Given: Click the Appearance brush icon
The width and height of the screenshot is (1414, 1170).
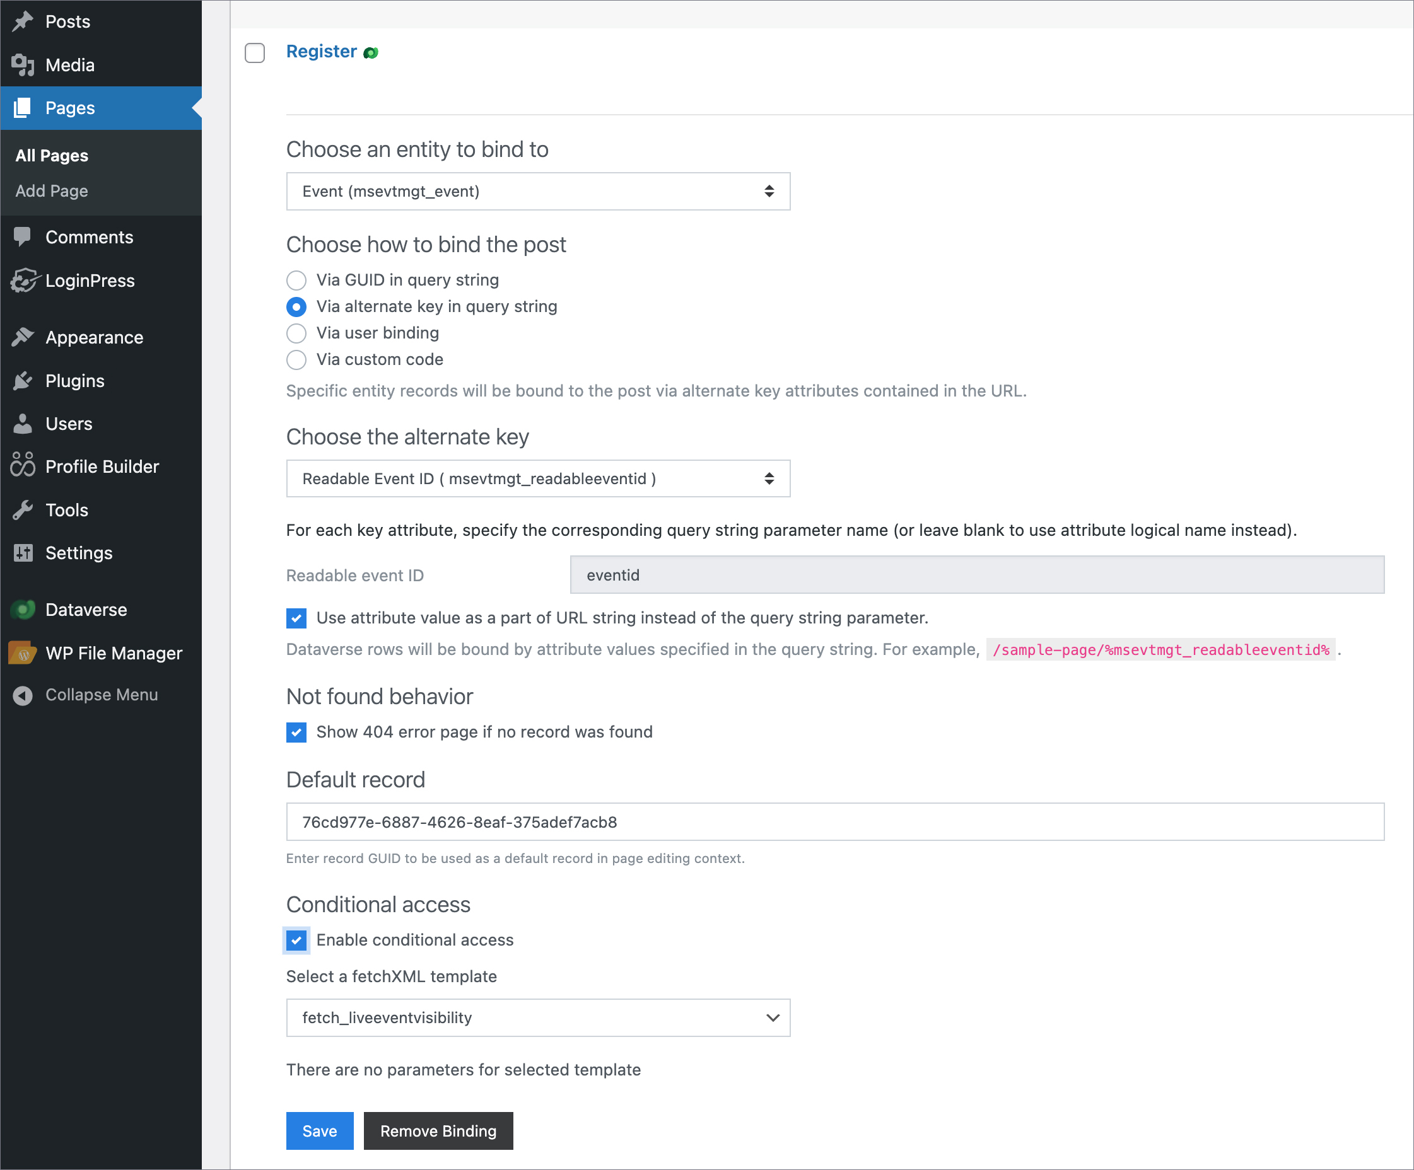Looking at the screenshot, I should (23, 337).
